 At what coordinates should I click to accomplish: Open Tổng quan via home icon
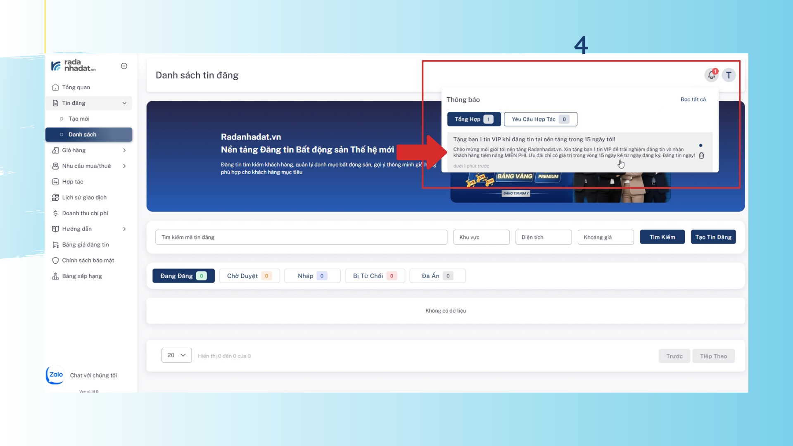pos(55,88)
